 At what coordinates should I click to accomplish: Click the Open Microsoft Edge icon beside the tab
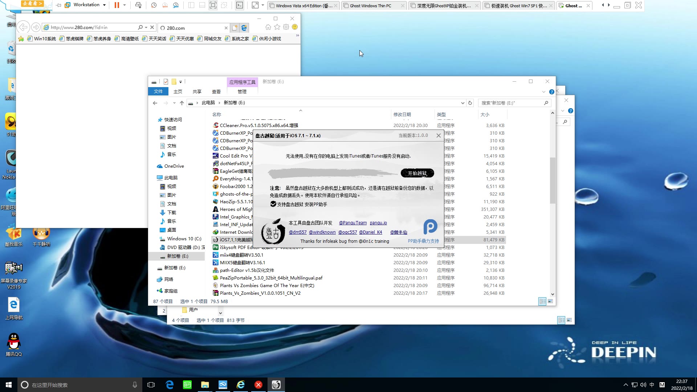(244, 28)
